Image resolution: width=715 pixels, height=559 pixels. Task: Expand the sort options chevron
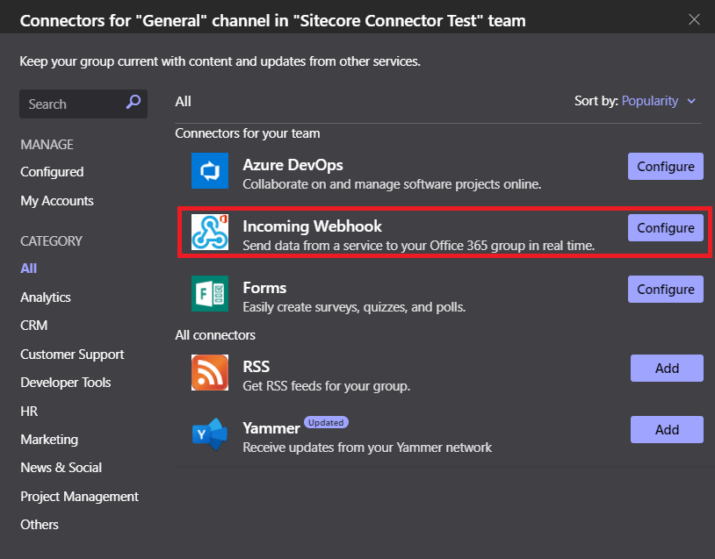[690, 101]
